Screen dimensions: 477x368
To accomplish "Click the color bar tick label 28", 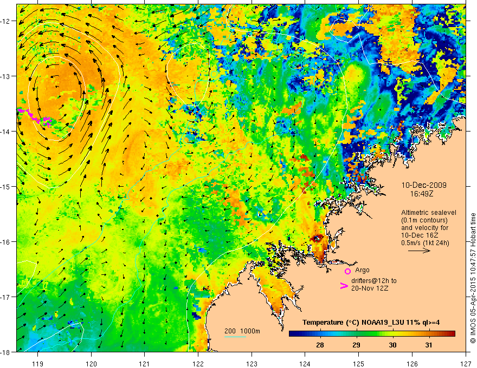I will 320,345.
